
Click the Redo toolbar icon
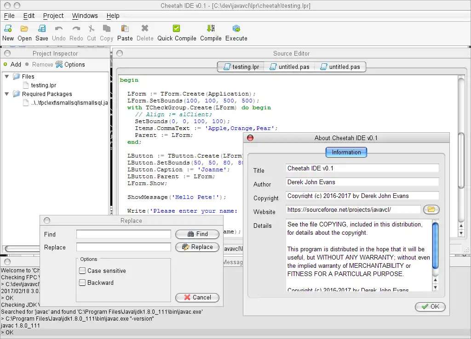(76, 28)
